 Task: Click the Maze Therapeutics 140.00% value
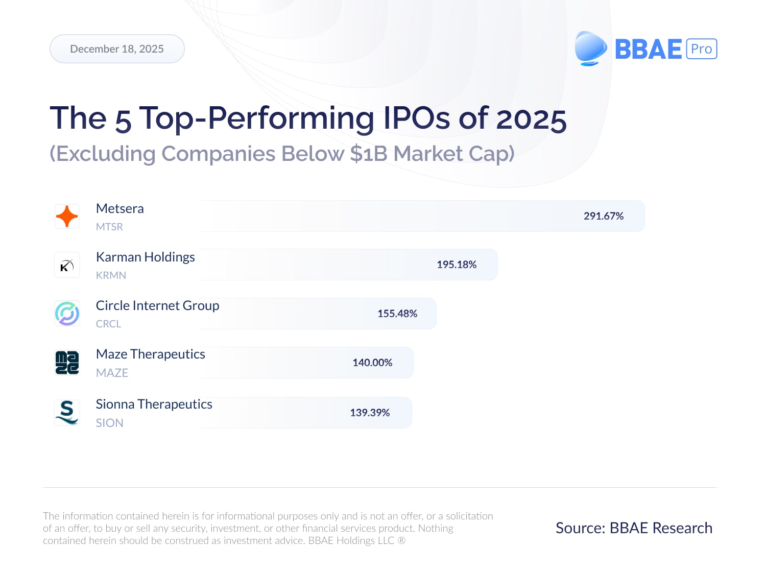point(372,363)
